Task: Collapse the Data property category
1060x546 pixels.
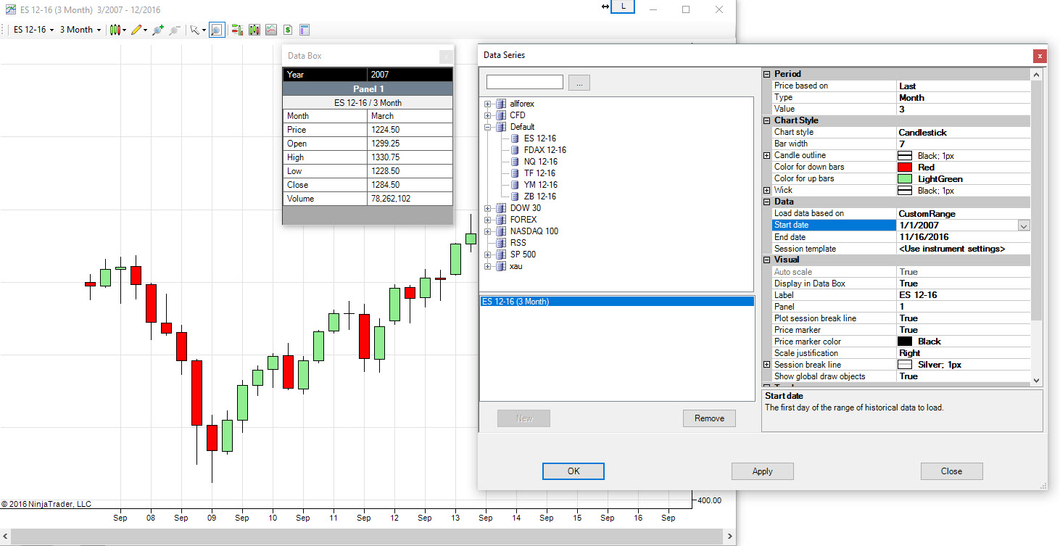Action: [767, 202]
